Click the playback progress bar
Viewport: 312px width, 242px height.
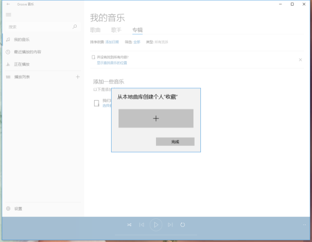156,235
